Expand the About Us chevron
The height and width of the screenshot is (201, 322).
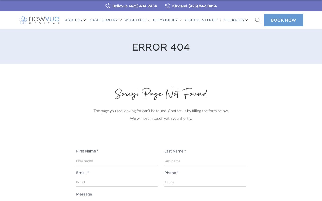tap(84, 20)
